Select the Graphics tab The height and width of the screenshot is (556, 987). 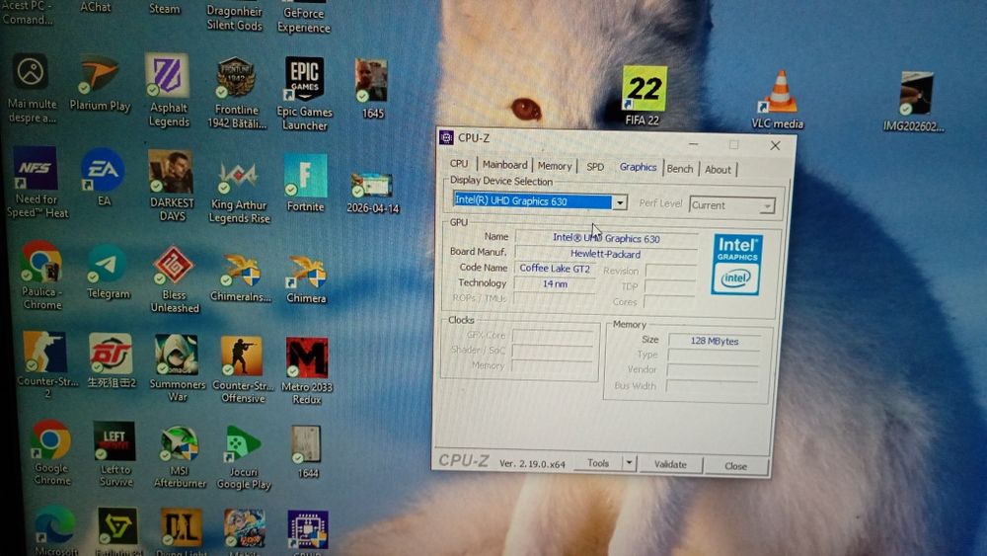click(638, 167)
